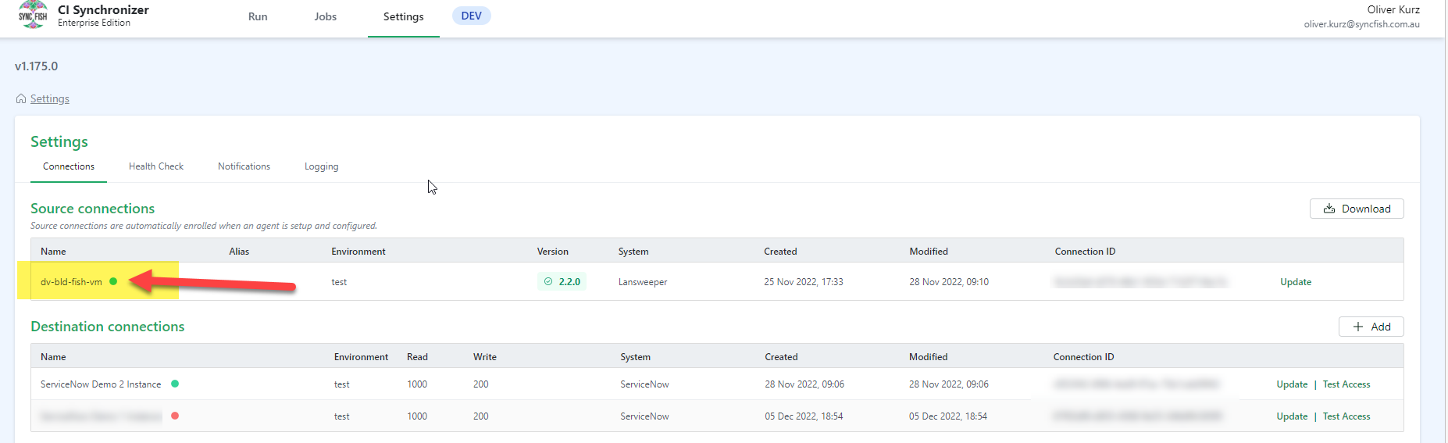Switch to the Logging tab
The image size is (1448, 443).
coord(322,166)
